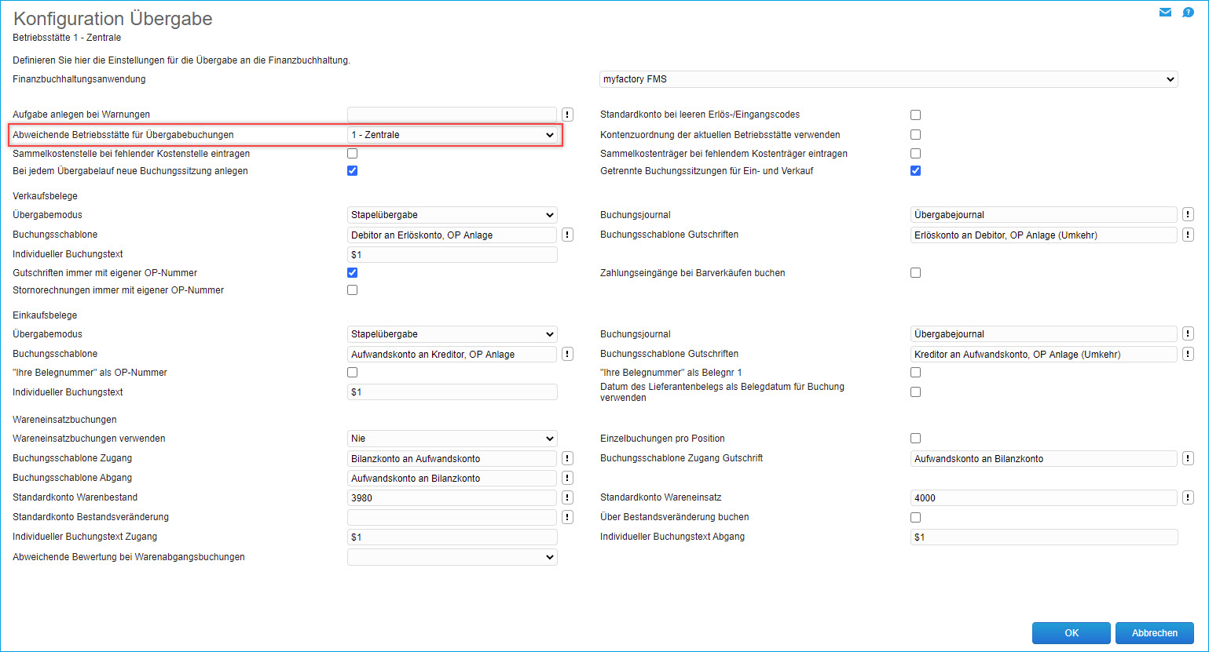This screenshot has width=1209, height=652.
Task: Open Einkaufsbelege Übergabemodus dropdown
Action: coord(452,334)
